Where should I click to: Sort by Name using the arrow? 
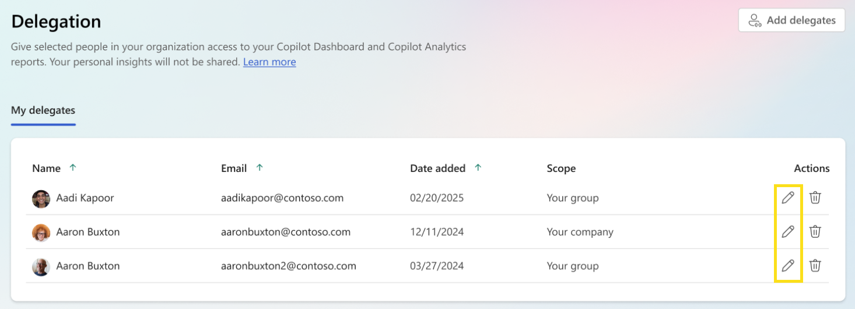[x=73, y=168]
